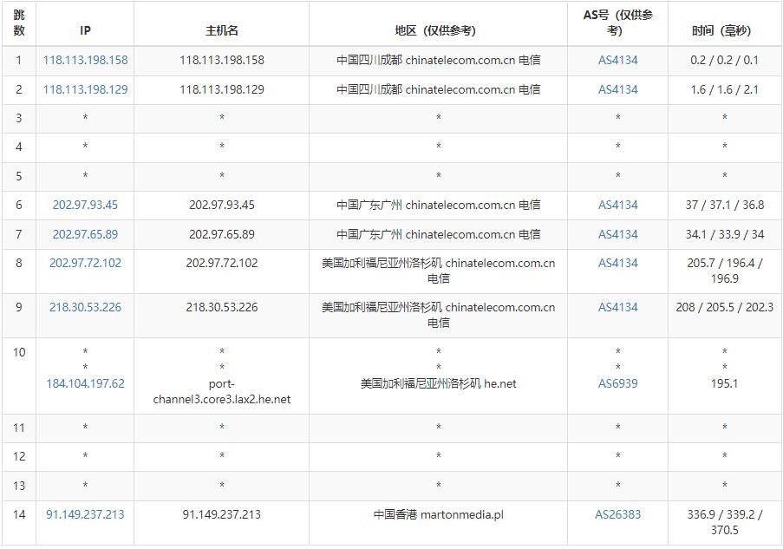The height and width of the screenshot is (549, 783).
Task: Select hostname cell 202.97.93.45
Action: [222, 205]
